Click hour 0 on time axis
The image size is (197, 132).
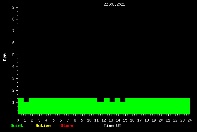18,120
